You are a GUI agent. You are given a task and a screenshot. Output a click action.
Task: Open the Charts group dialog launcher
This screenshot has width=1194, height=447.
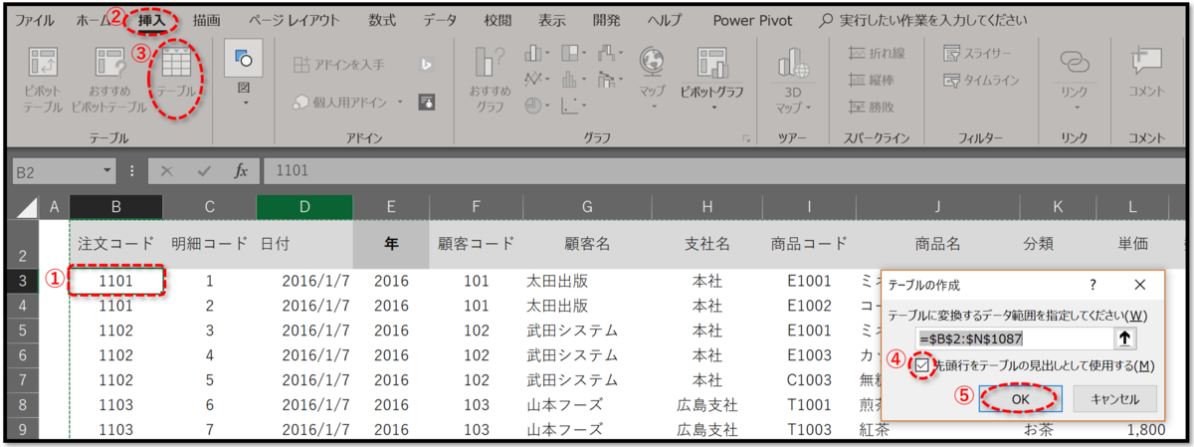point(746,139)
